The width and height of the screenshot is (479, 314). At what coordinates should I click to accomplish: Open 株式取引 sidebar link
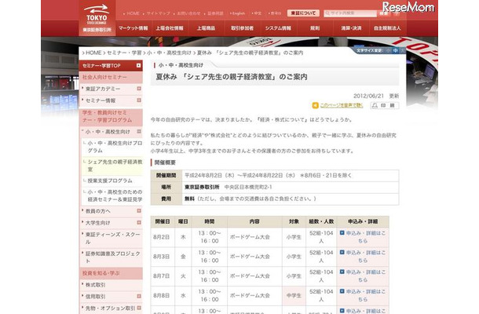click(95, 285)
